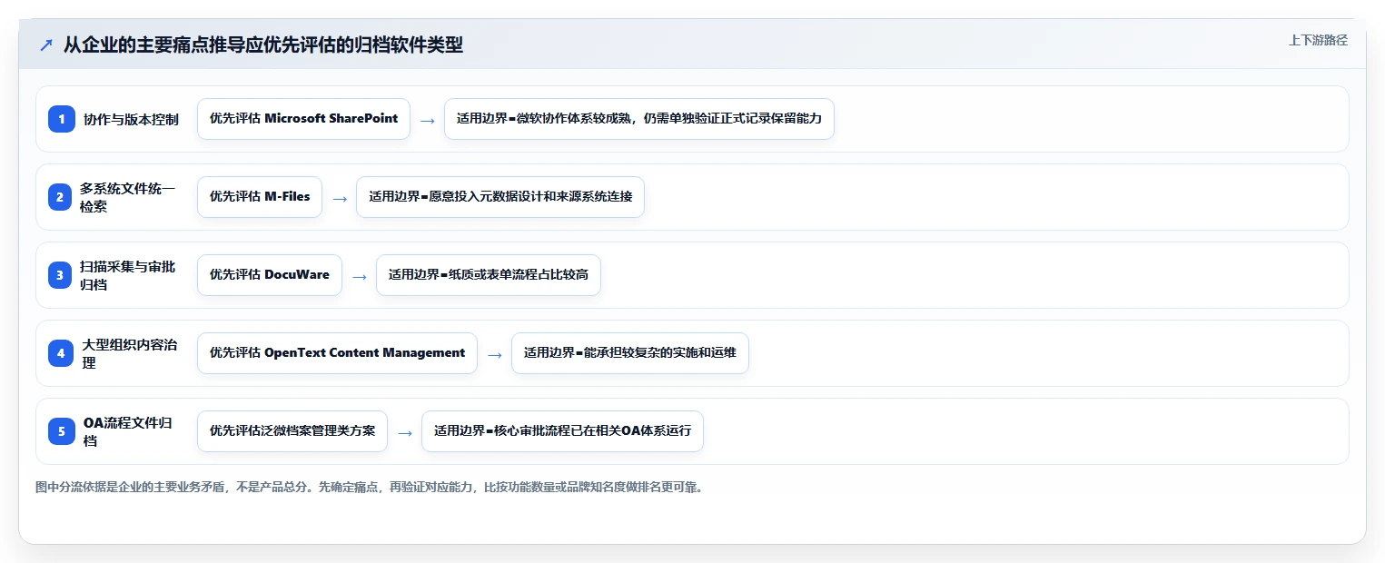Select step badge number 1

[62, 119]
